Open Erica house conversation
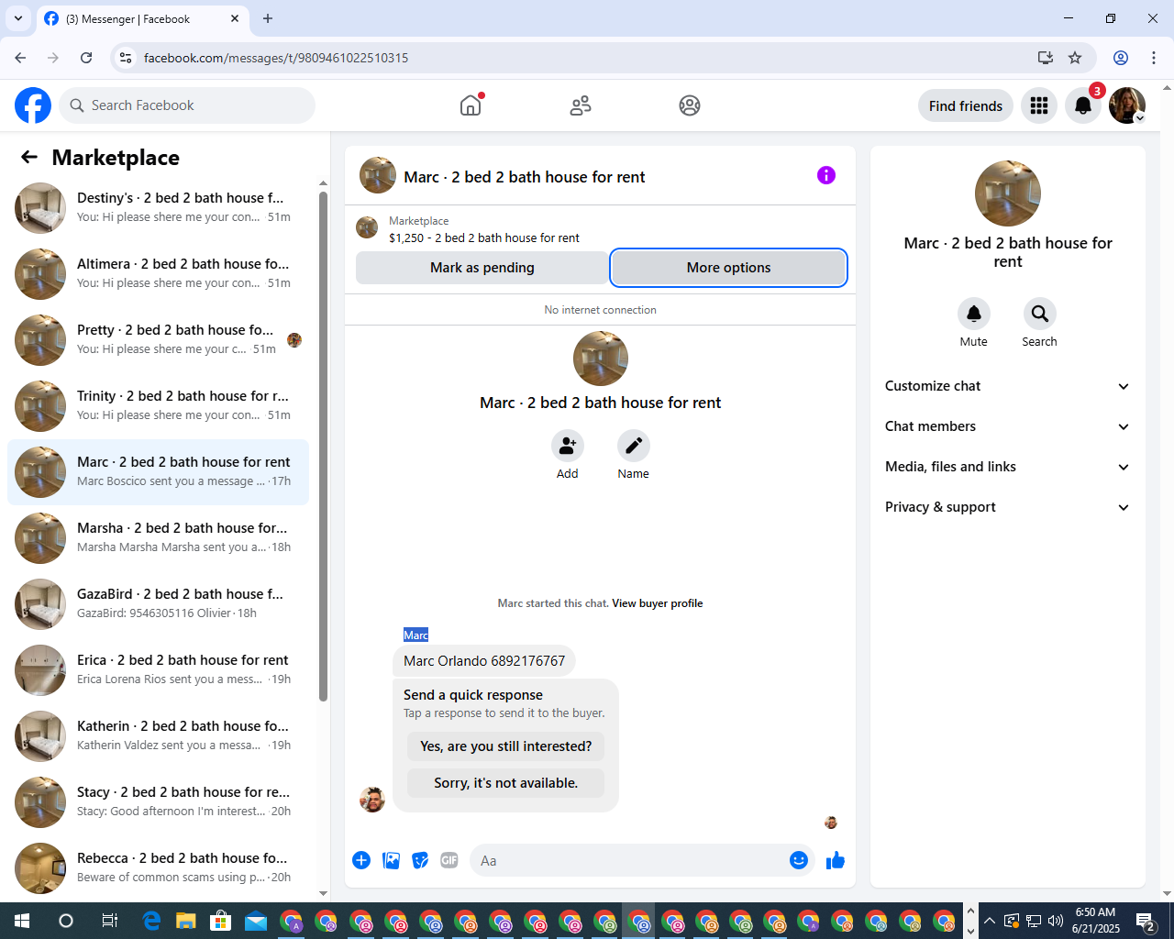 point(158,670)
